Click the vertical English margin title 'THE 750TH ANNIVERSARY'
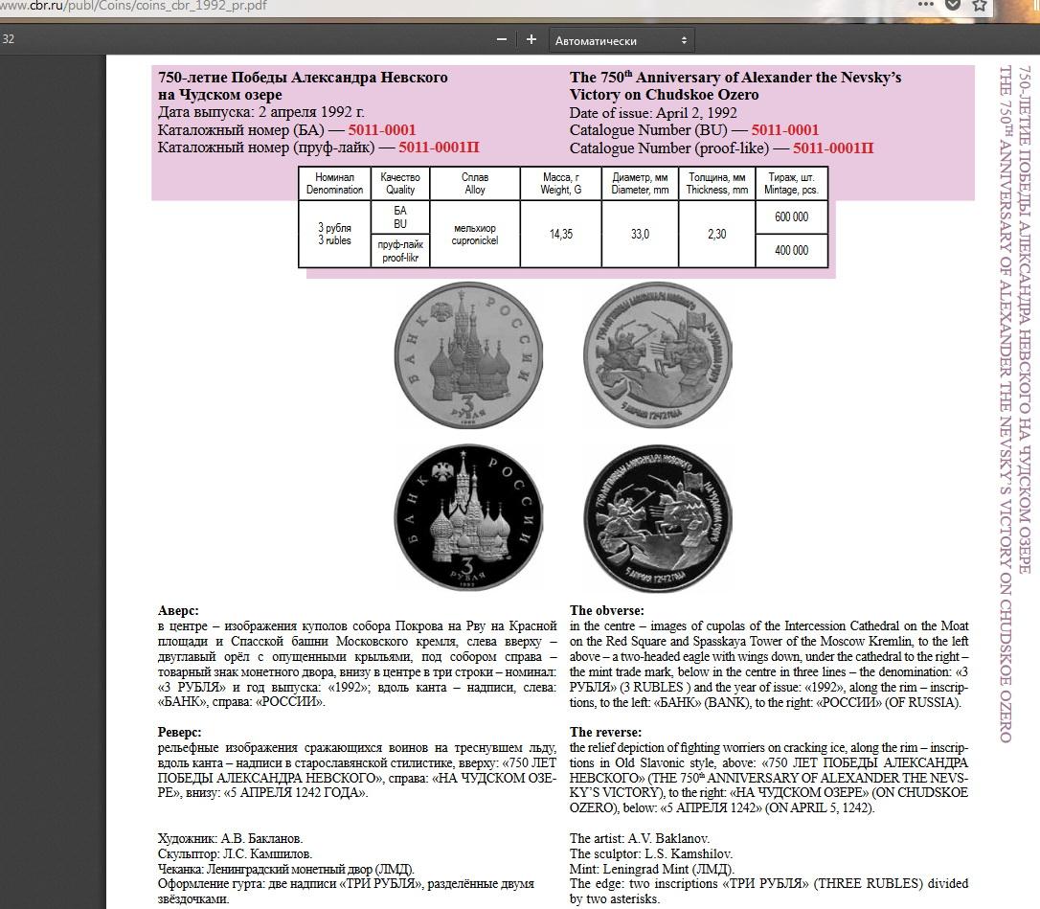 (1006, 403)
